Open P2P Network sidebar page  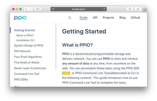[x=22, y=51]
